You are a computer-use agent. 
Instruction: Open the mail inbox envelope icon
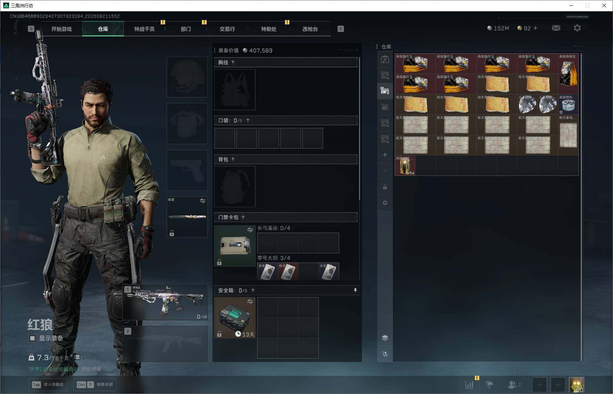point(556,28)
